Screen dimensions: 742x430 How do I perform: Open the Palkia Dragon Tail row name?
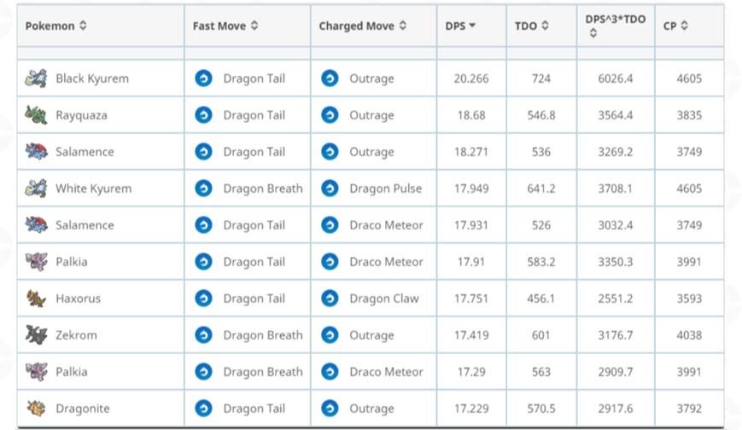point(72,262)
